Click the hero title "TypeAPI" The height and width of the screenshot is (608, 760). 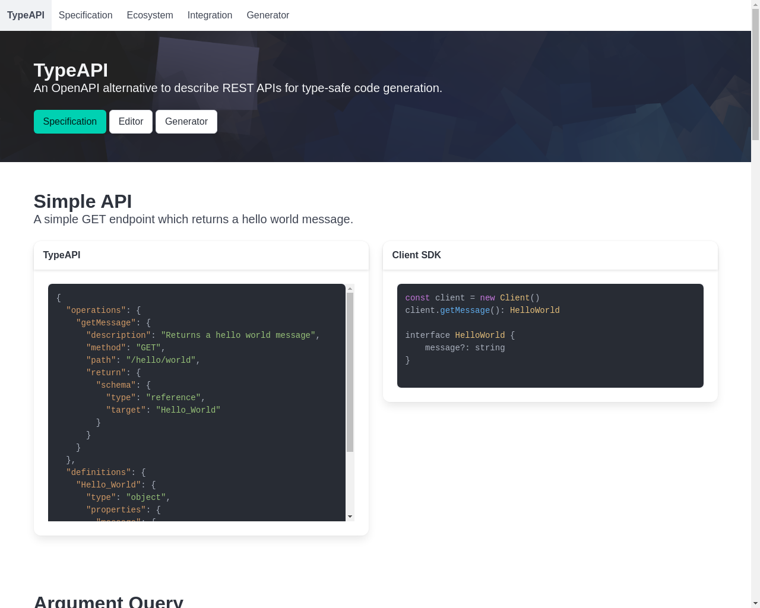pos(71,70)
